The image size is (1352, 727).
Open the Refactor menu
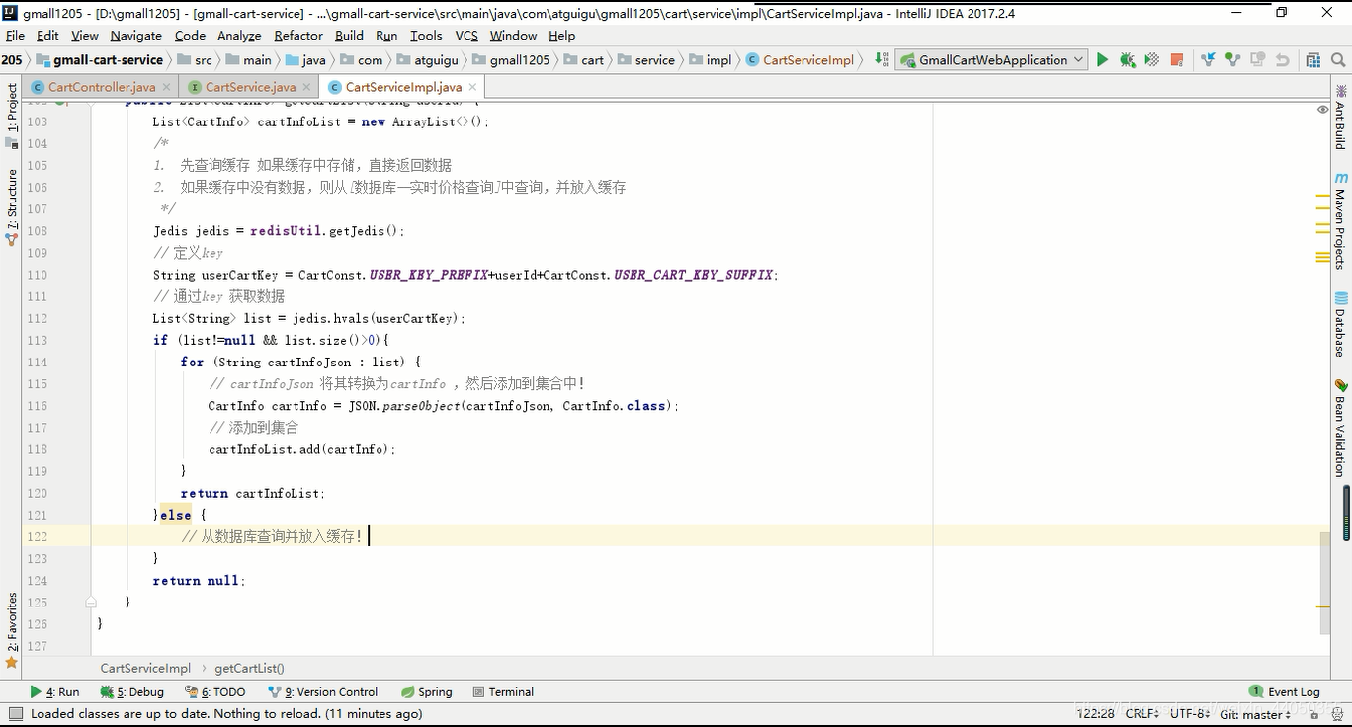coord(298,36)
